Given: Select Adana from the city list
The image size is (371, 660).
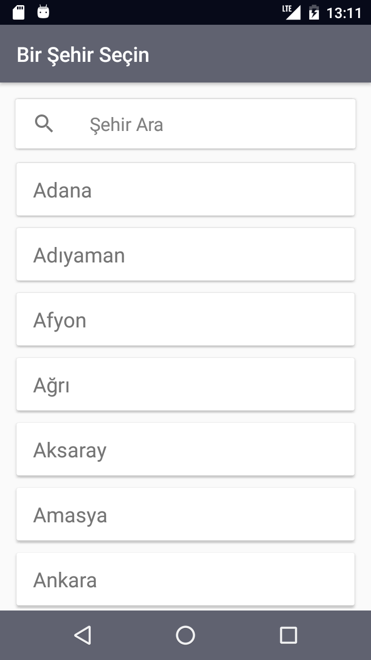Looking at the screenshot, I should (185, 189).
